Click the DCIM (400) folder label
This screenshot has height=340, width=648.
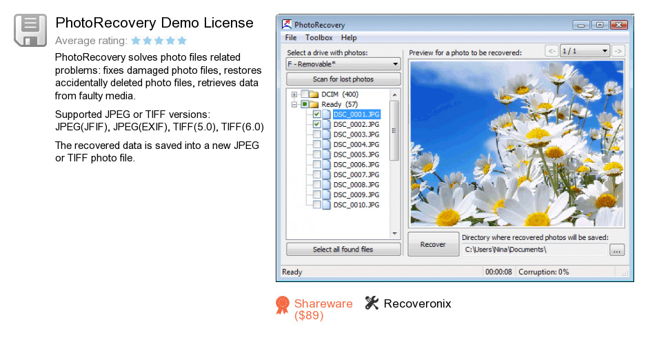(340, 94)
